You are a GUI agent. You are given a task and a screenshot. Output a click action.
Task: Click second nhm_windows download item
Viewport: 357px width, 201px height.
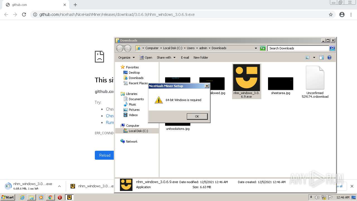point(92,186)
